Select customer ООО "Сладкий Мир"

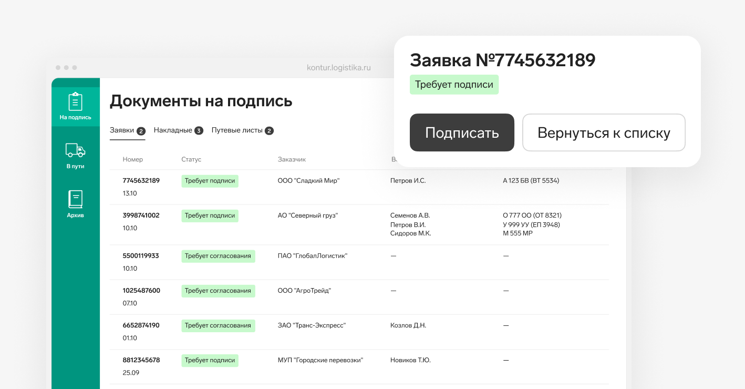308,181
